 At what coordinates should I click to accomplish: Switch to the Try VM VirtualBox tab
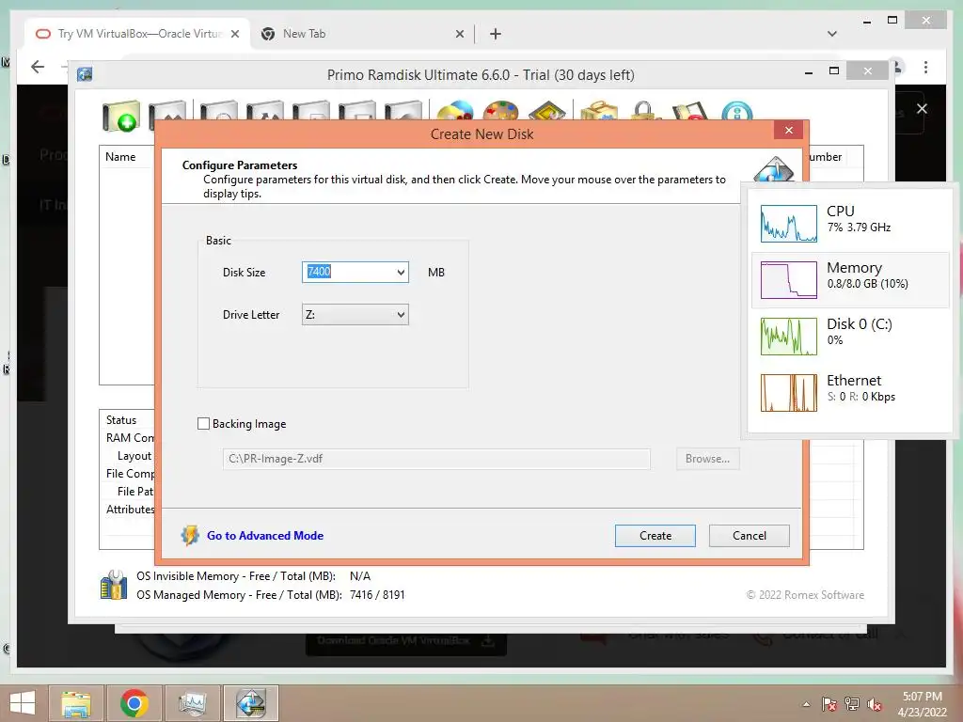point(138,34)
